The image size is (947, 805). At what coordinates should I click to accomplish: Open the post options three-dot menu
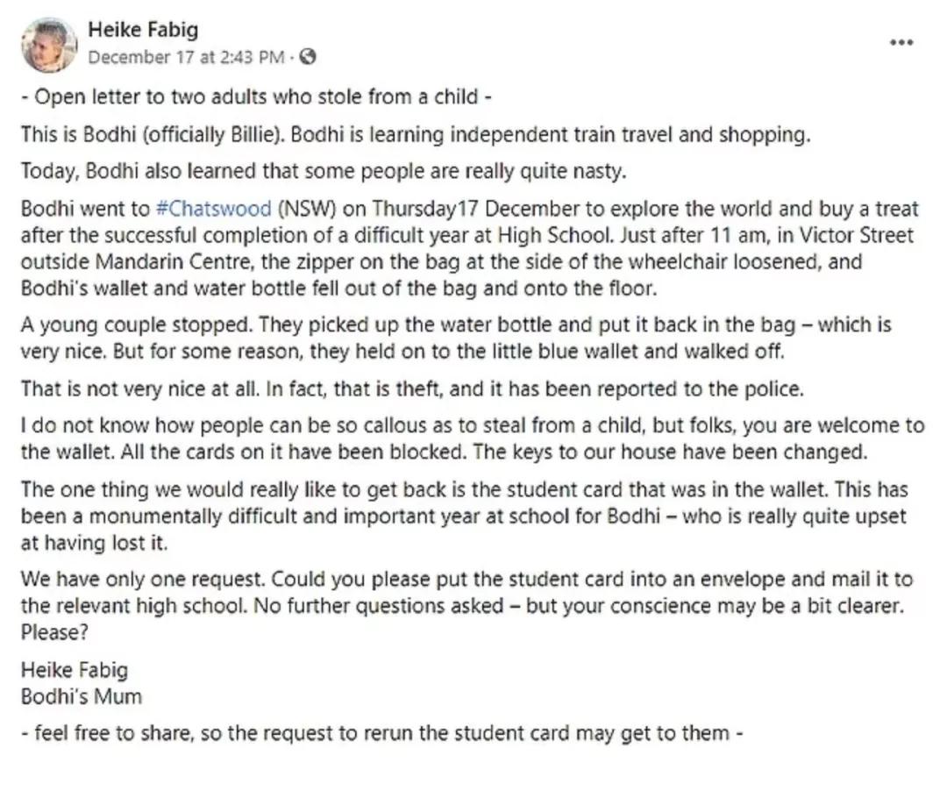[901, 43]
